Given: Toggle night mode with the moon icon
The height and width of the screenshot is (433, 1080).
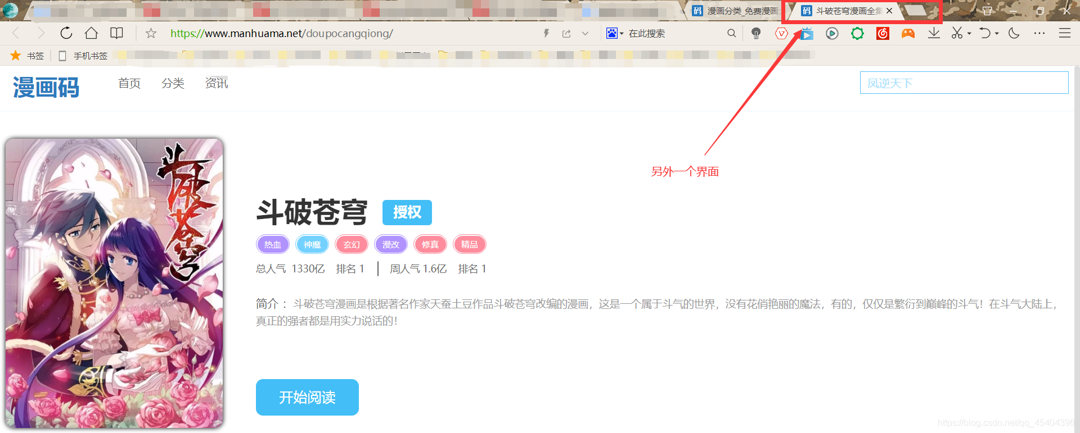Looking at the screenshot, I should [x=1014, y=33].
